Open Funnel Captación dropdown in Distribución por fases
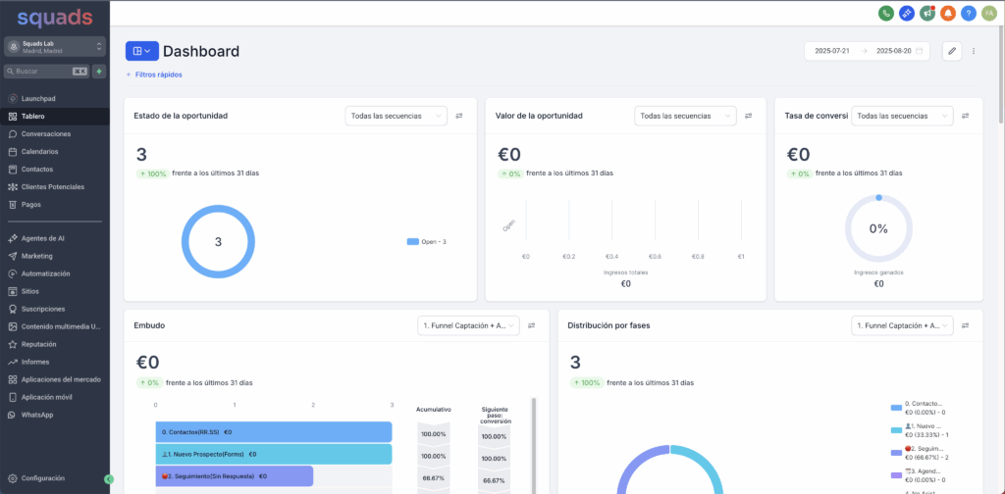The image size is (1005, 494). click(902, 325)
